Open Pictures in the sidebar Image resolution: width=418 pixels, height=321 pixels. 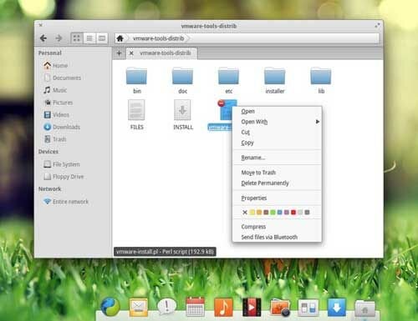(x=59, y=103)
